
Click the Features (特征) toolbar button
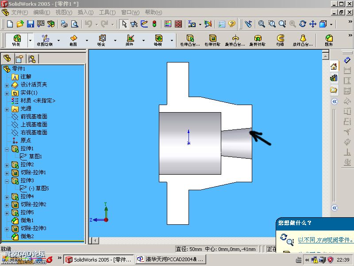click(16, 40)
